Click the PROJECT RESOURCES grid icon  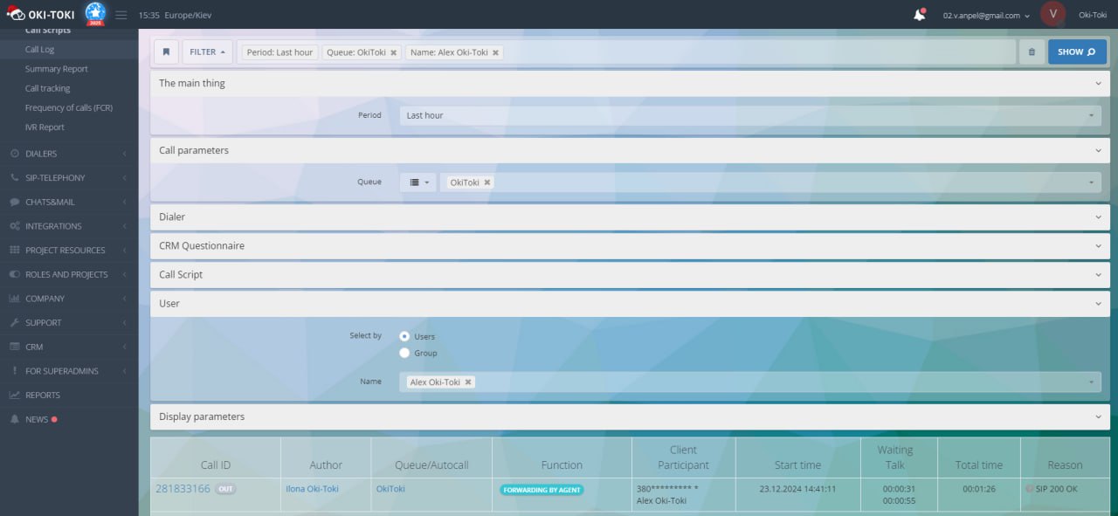pos(15,251)
